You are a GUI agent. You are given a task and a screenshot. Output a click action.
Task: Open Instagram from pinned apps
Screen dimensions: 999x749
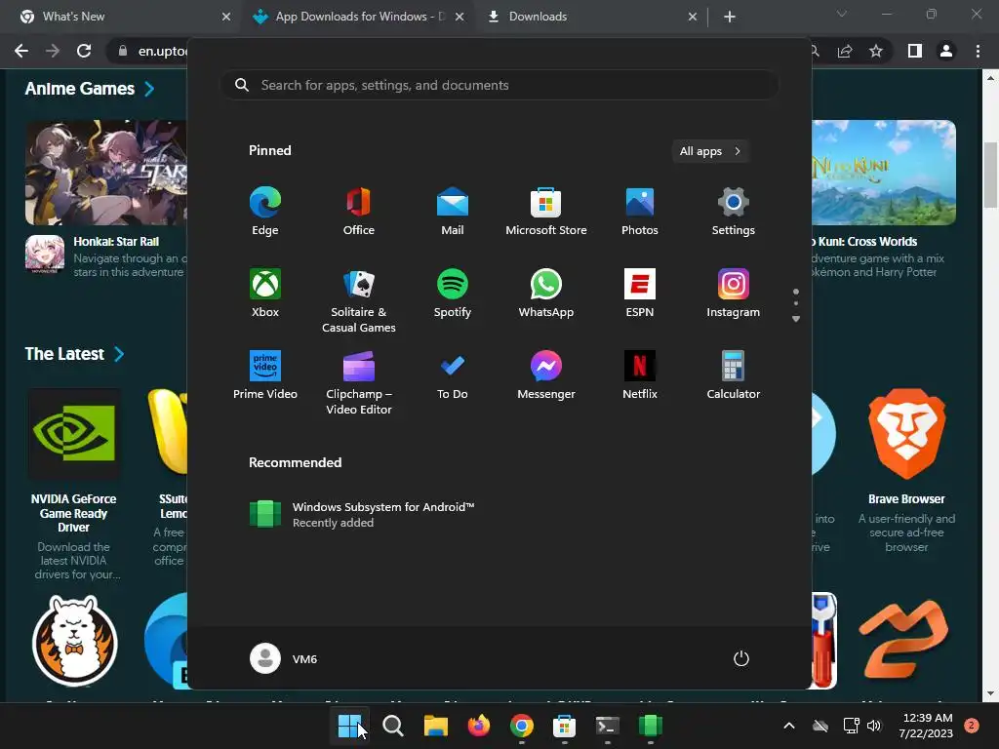coord(734,293)
